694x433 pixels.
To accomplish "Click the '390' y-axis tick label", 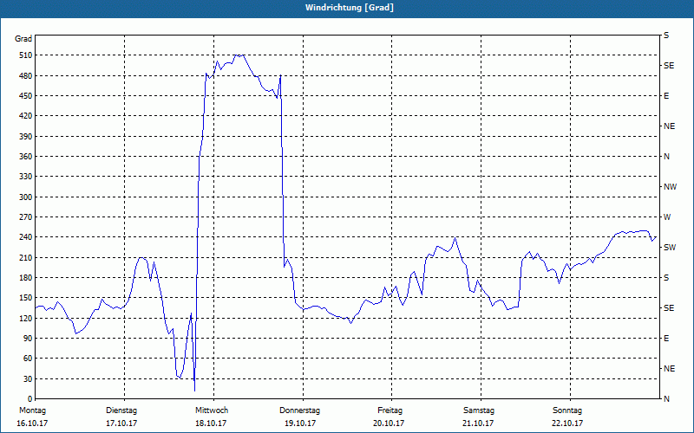I will tap(27, 137).
